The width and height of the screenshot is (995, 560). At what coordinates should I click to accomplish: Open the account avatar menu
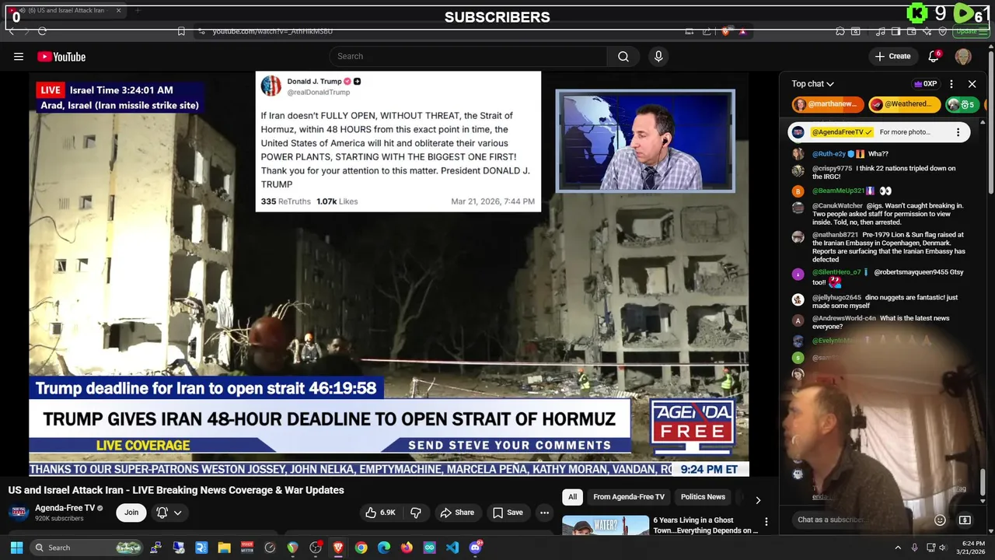(963, 56)
